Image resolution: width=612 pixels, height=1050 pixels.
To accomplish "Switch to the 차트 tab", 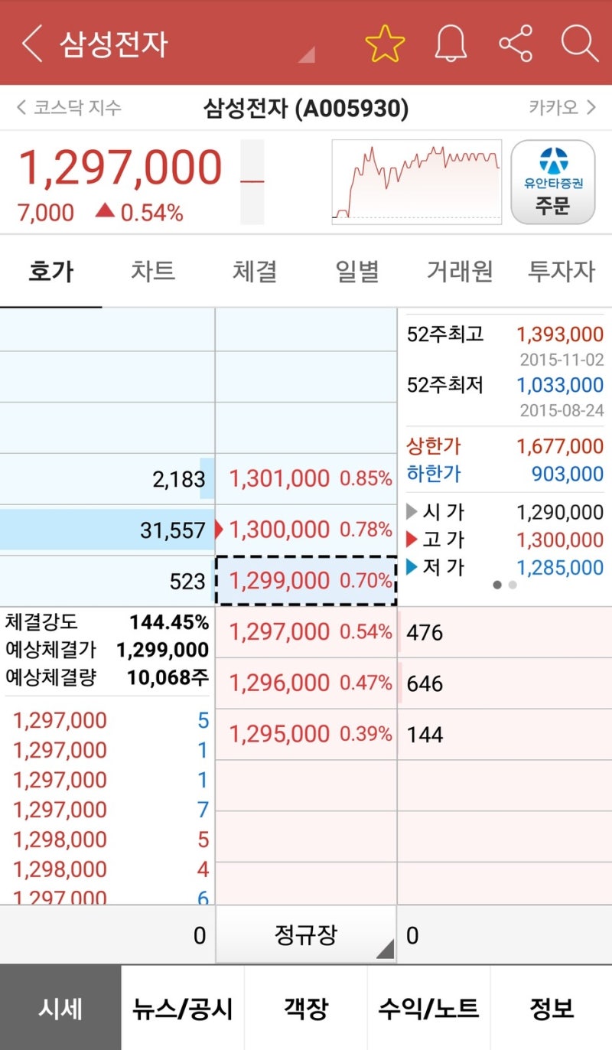I will click(x=153, y=271).
